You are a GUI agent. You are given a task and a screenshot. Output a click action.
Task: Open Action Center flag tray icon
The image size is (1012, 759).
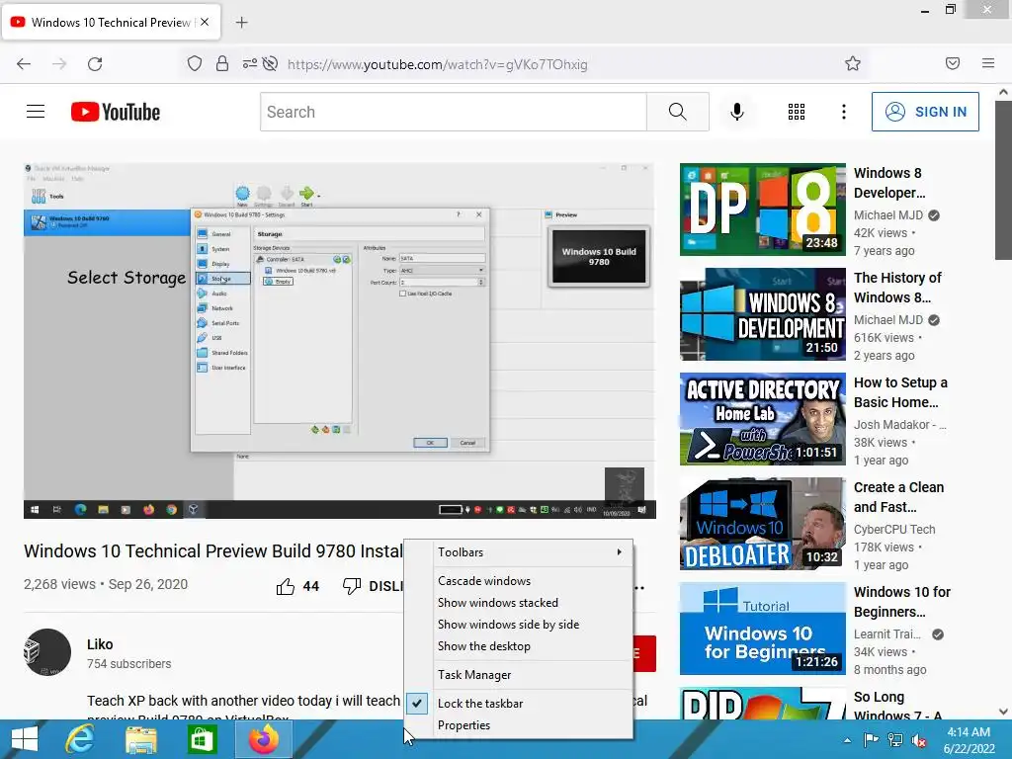point(871,740)
